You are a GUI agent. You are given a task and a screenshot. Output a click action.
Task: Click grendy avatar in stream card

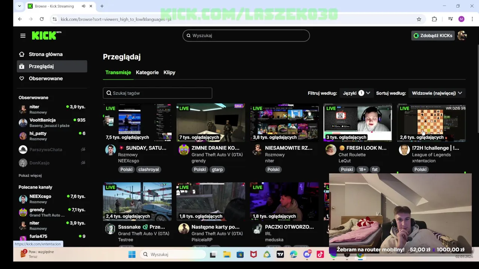click(x=184, y=150)
